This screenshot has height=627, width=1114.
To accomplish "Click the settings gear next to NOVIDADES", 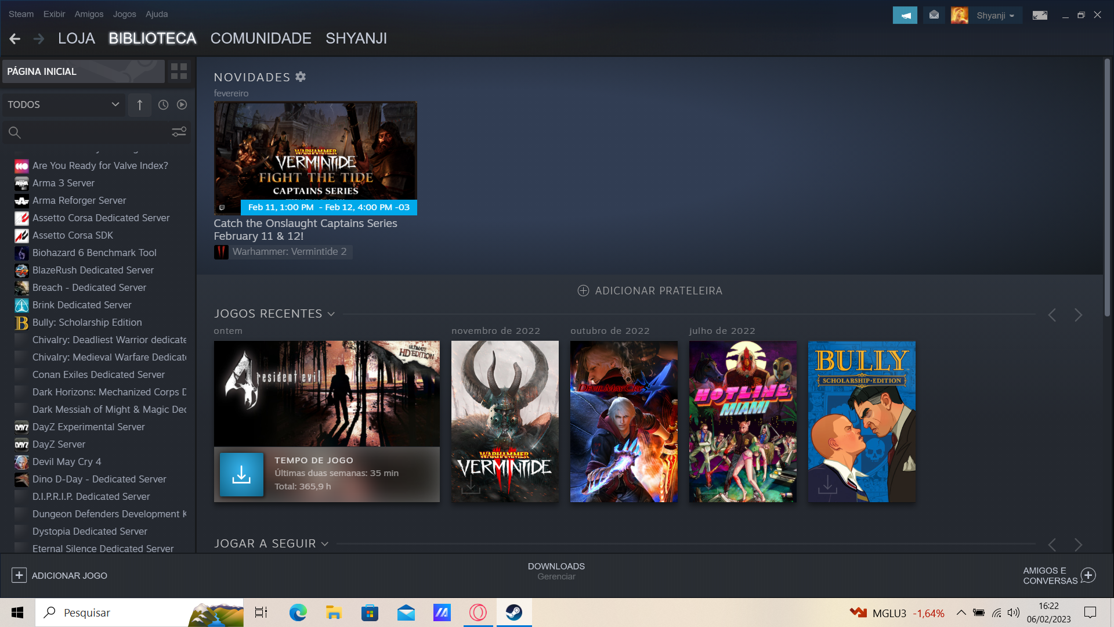I will pyautogui.click(x=302, y=76).
